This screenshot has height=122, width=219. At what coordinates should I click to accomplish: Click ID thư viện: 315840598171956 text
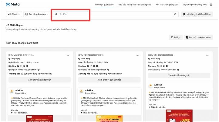coord(21,55)
